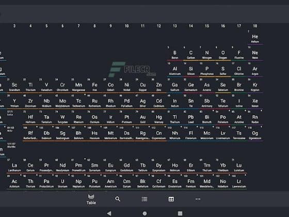Open the Scandium (Sc) element
Screen dimensions: 289x217
14,86
